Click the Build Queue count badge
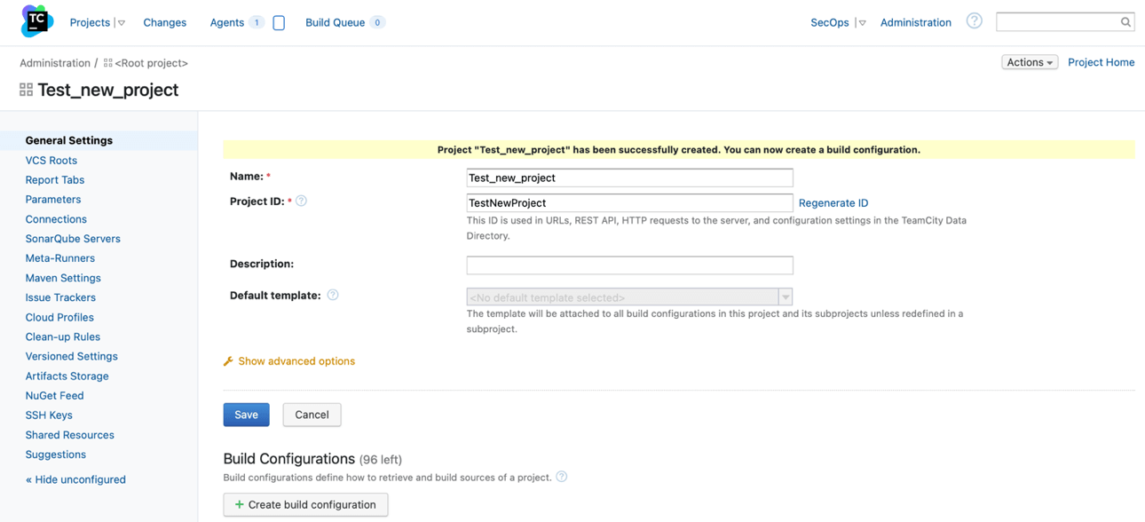This screenshot has width=1145, height=522. coord(377,23)
